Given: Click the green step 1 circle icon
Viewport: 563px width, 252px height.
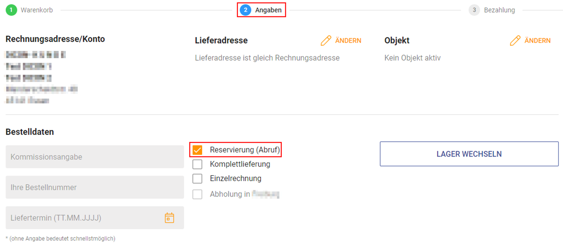Looking at the screenshot, I should (11, 10).
